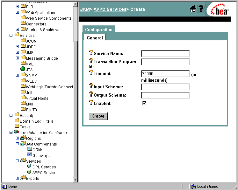Screen dimensions: 238x190
Task: Open the WLEC tree item
Action: pyautogui.click(x=32, y=81)
